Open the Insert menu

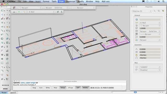click(38, 1)
